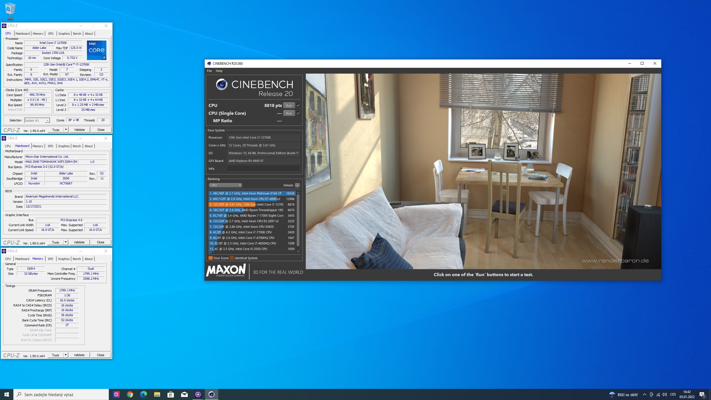
Task: Click Tools button in the Memory CPU-Z window
Action: coord(56,355)
